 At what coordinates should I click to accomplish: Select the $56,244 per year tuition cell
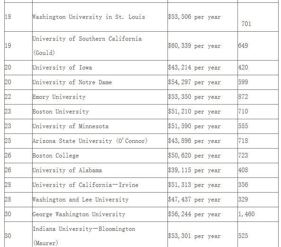202,214
